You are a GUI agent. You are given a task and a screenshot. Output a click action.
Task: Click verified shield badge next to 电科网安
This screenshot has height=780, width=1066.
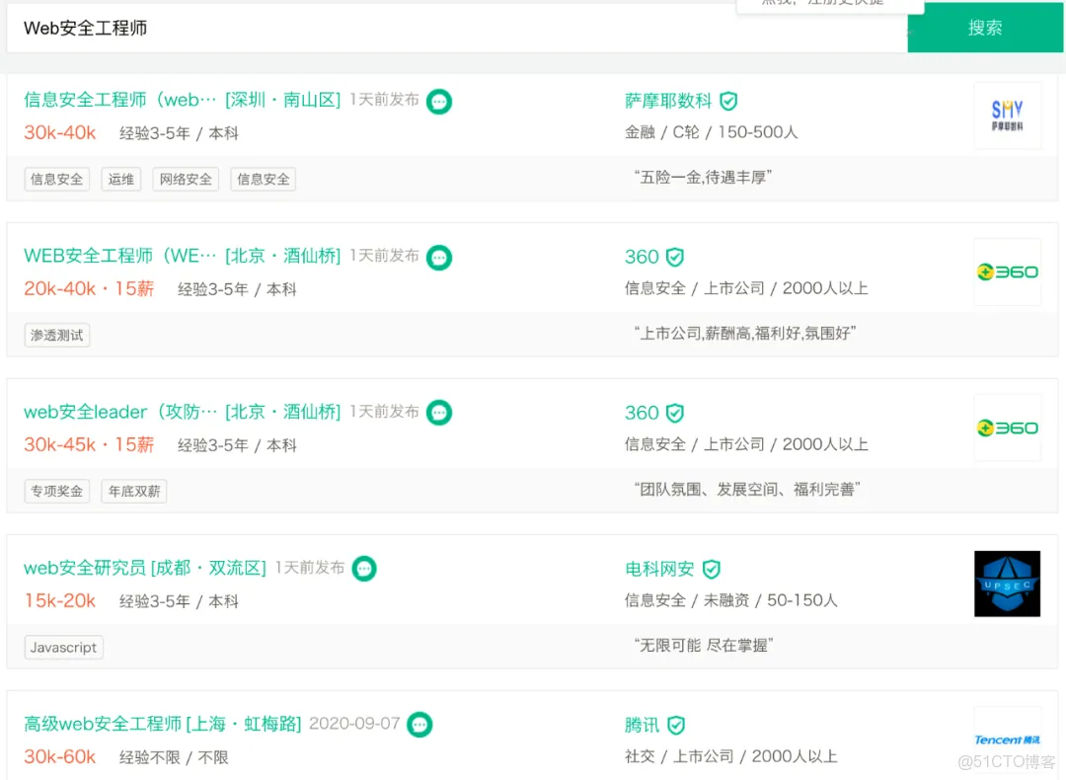pos(711,569)
